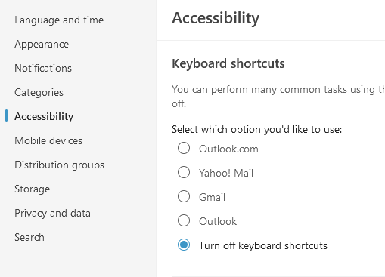
Task: Click the Accessibility page title heading
Action: 216,18
